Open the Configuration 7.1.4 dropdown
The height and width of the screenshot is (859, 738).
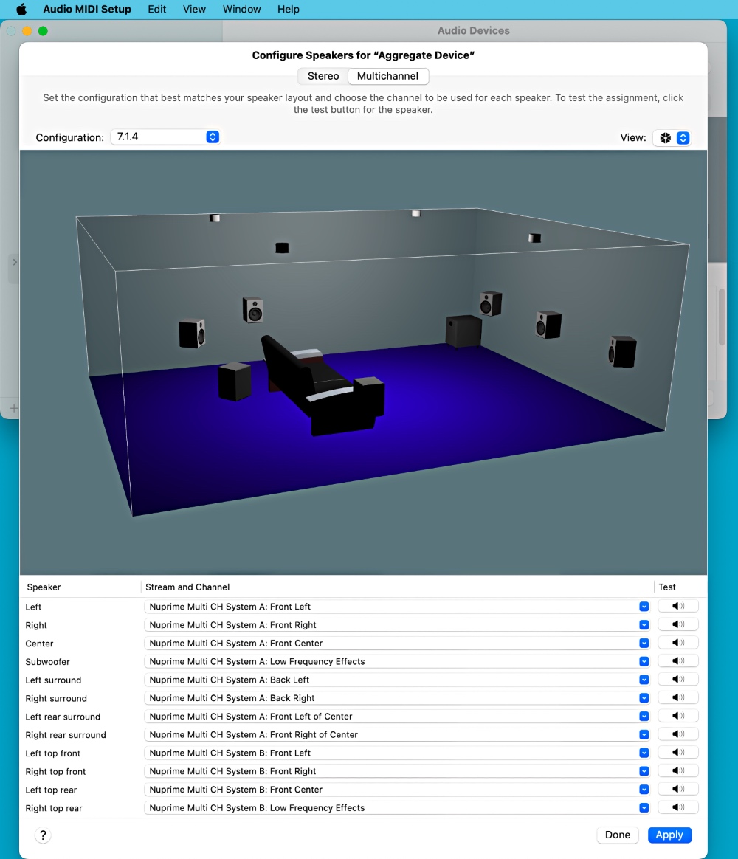pyautogui.click(x=165, y=137)
